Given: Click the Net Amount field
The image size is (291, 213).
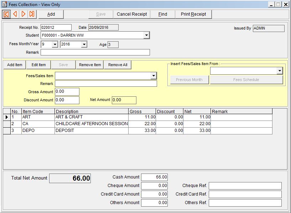Looking at the screenshot, I should pyautogui.click(x=124, y=100).
